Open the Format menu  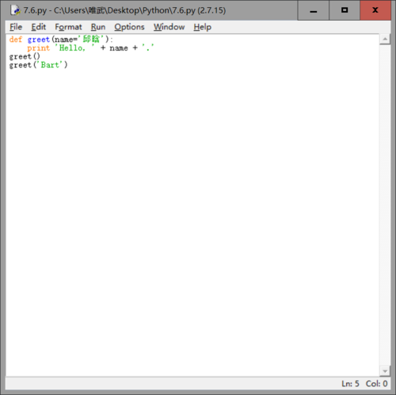click(x=68, y=27)
